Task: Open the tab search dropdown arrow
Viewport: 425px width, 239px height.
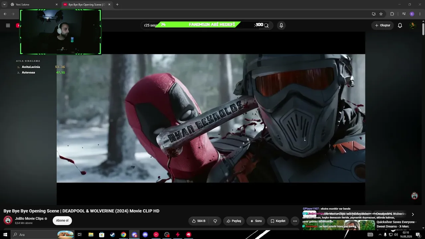Action: [4, 5]
